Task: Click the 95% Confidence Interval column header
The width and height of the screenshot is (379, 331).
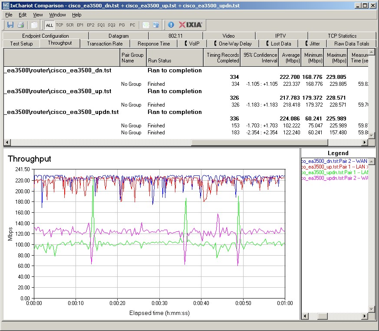Action: coord(260,58)
